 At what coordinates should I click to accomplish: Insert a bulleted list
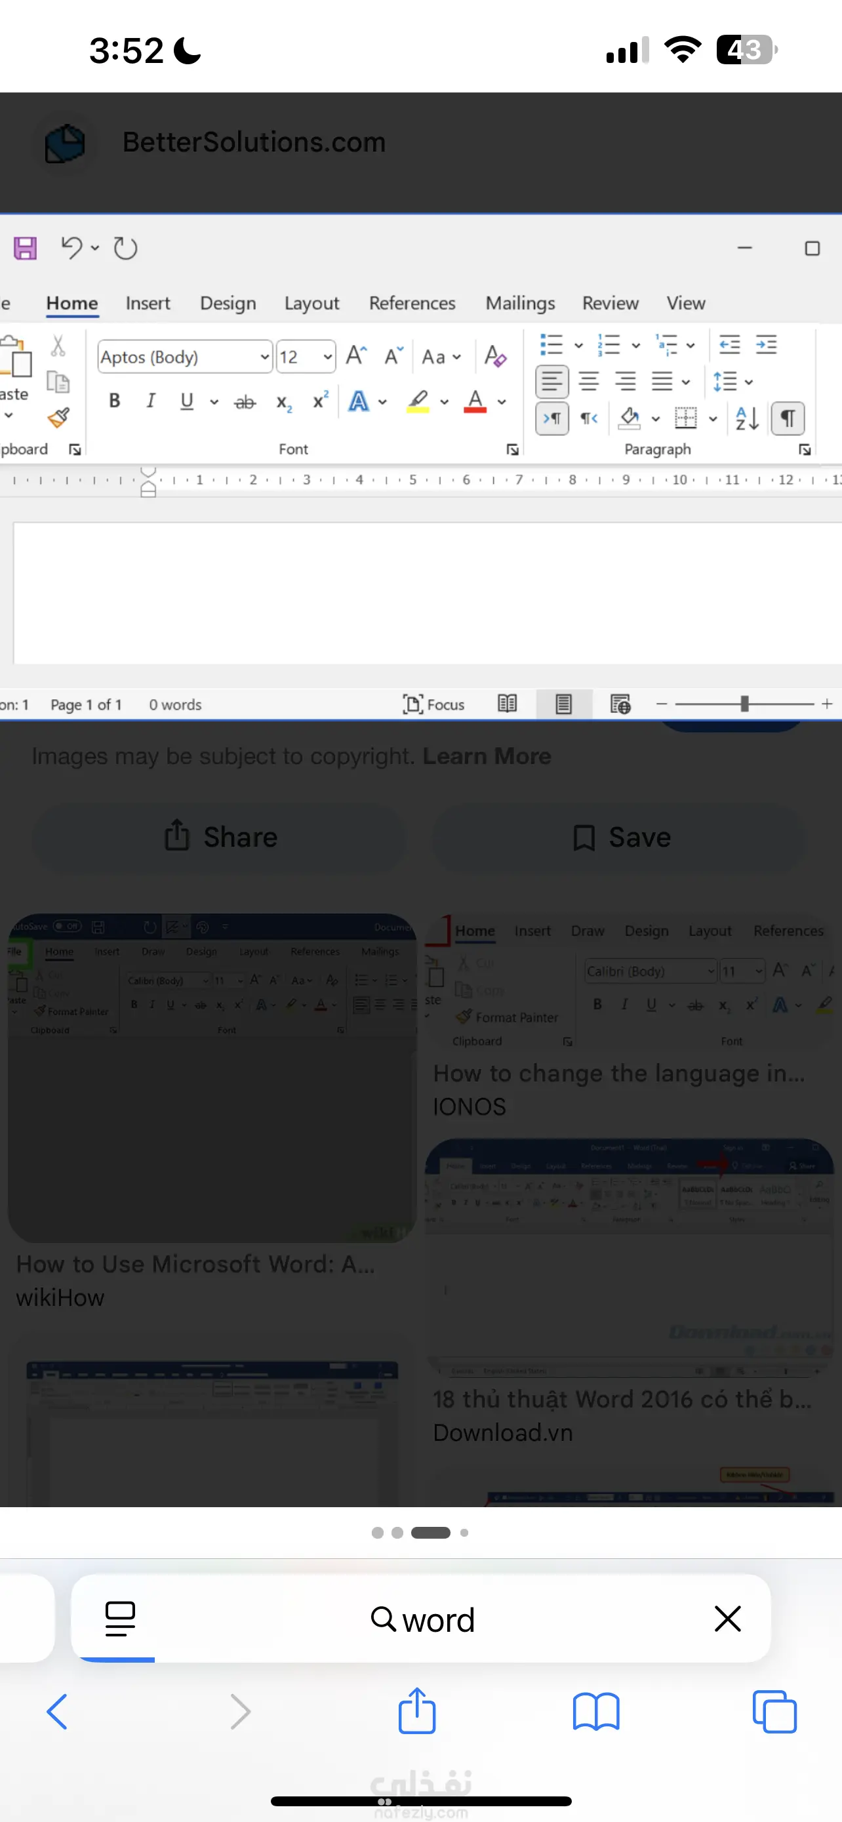(551, 344)
